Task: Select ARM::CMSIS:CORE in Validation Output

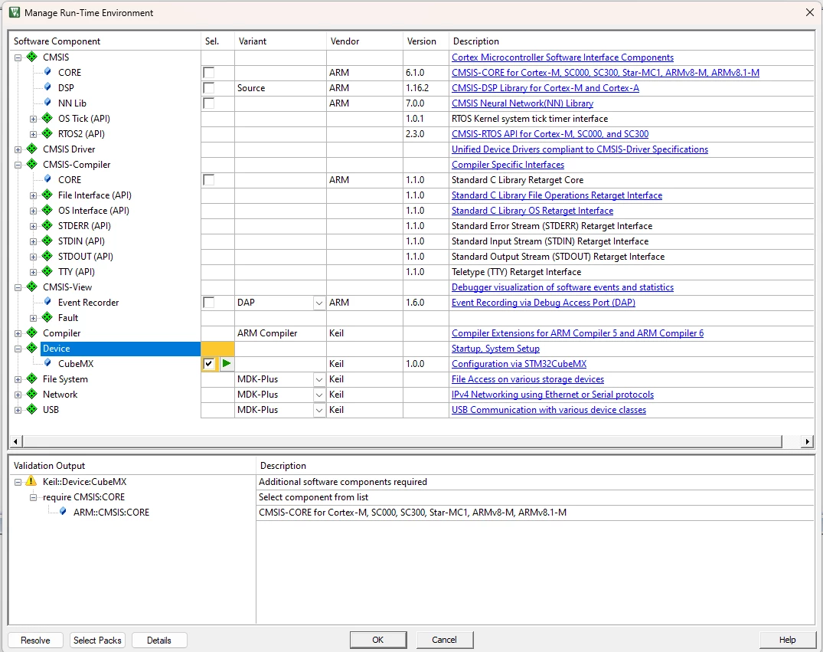Action: (x=111, y=513)
